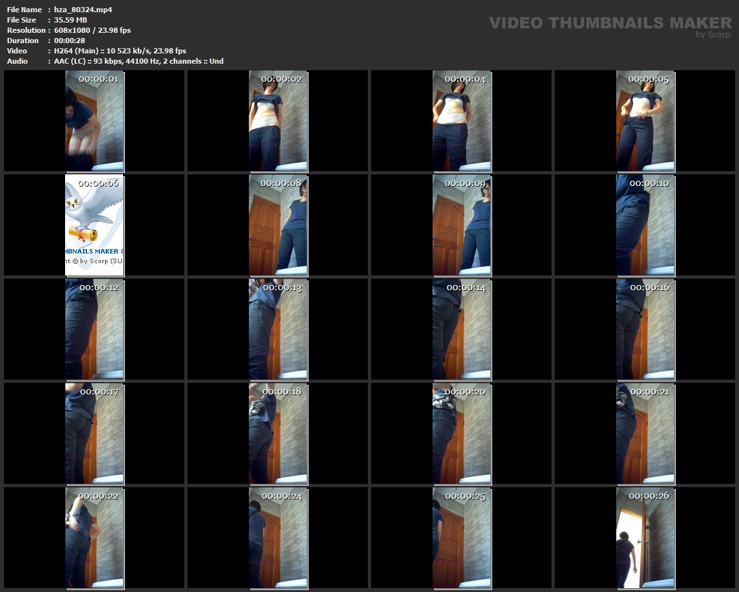Image resolution: width=739 pixels, height=592 pixels.
Task: Click the VIDEO THUMBNAILS MAKER watermark title
Action: pos(609,23)
